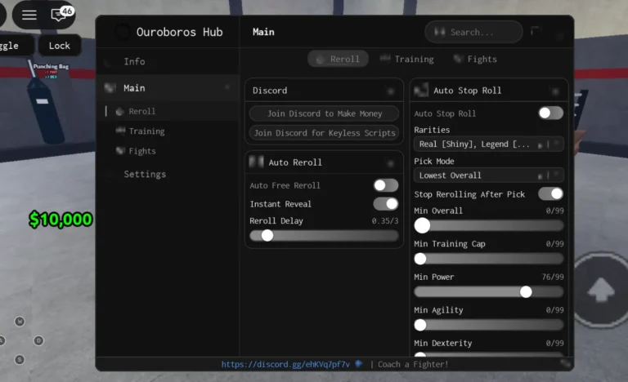Tap the jump arrow button
The height and width of the screenshot is (382, 628).
pos(601,289)
